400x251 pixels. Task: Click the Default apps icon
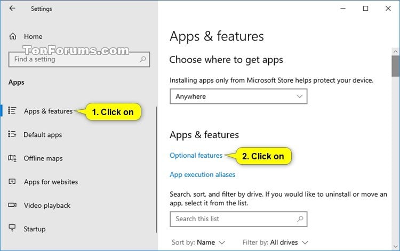point(12,134)
